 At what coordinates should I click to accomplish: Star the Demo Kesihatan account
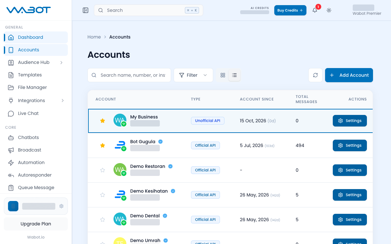(103, 195)
